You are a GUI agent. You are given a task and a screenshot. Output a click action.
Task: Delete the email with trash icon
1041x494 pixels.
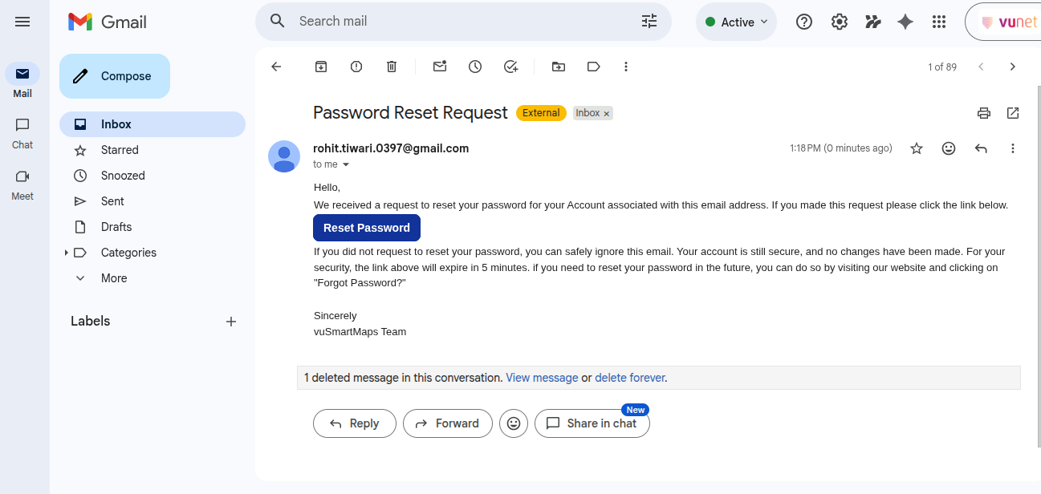tap(392, 67)
